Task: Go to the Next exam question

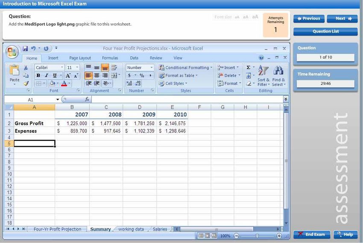Action: pos(342,18)
